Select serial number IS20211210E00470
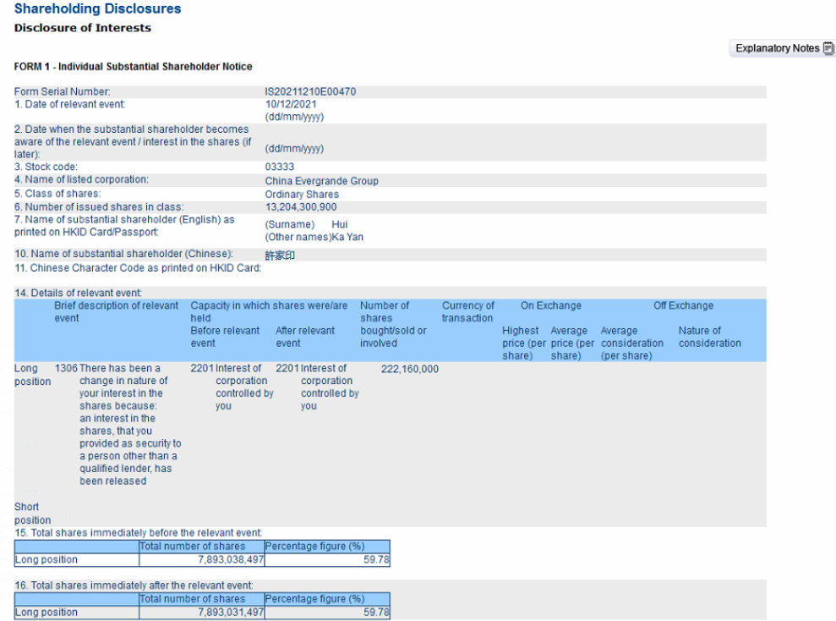 310,91
